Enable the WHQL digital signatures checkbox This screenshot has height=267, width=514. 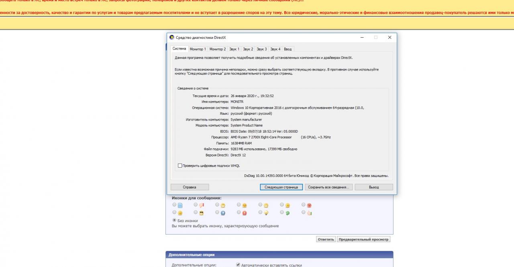(180, 166)
